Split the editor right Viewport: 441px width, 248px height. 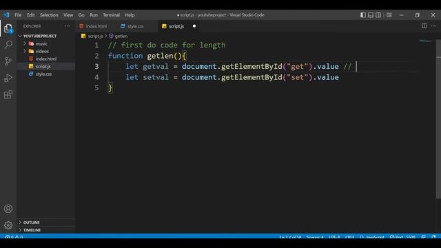pos(424,26)
